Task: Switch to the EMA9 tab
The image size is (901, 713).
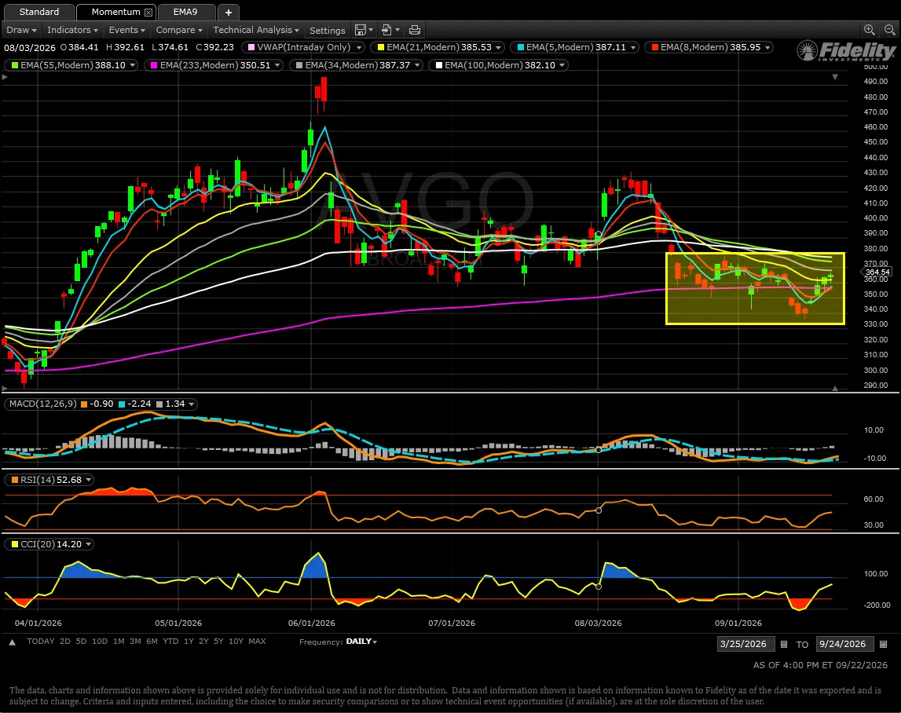Action: [x=185, y=12]
